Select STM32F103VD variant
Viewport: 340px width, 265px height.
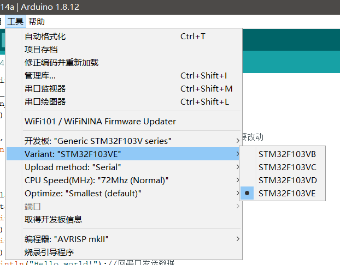tap(283, 180)
